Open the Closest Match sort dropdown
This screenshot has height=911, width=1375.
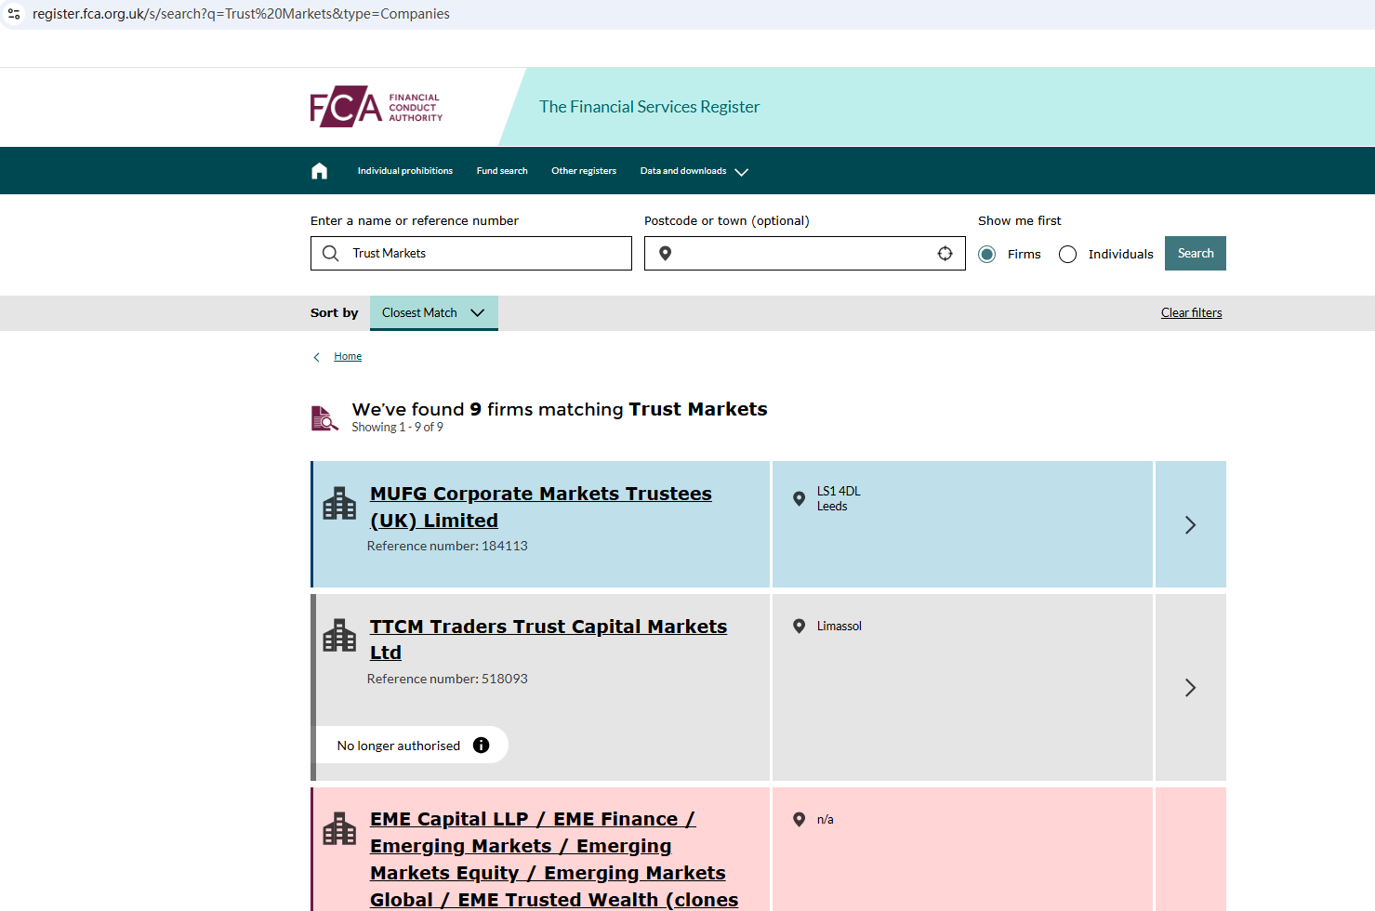click(x=434, y=312)
